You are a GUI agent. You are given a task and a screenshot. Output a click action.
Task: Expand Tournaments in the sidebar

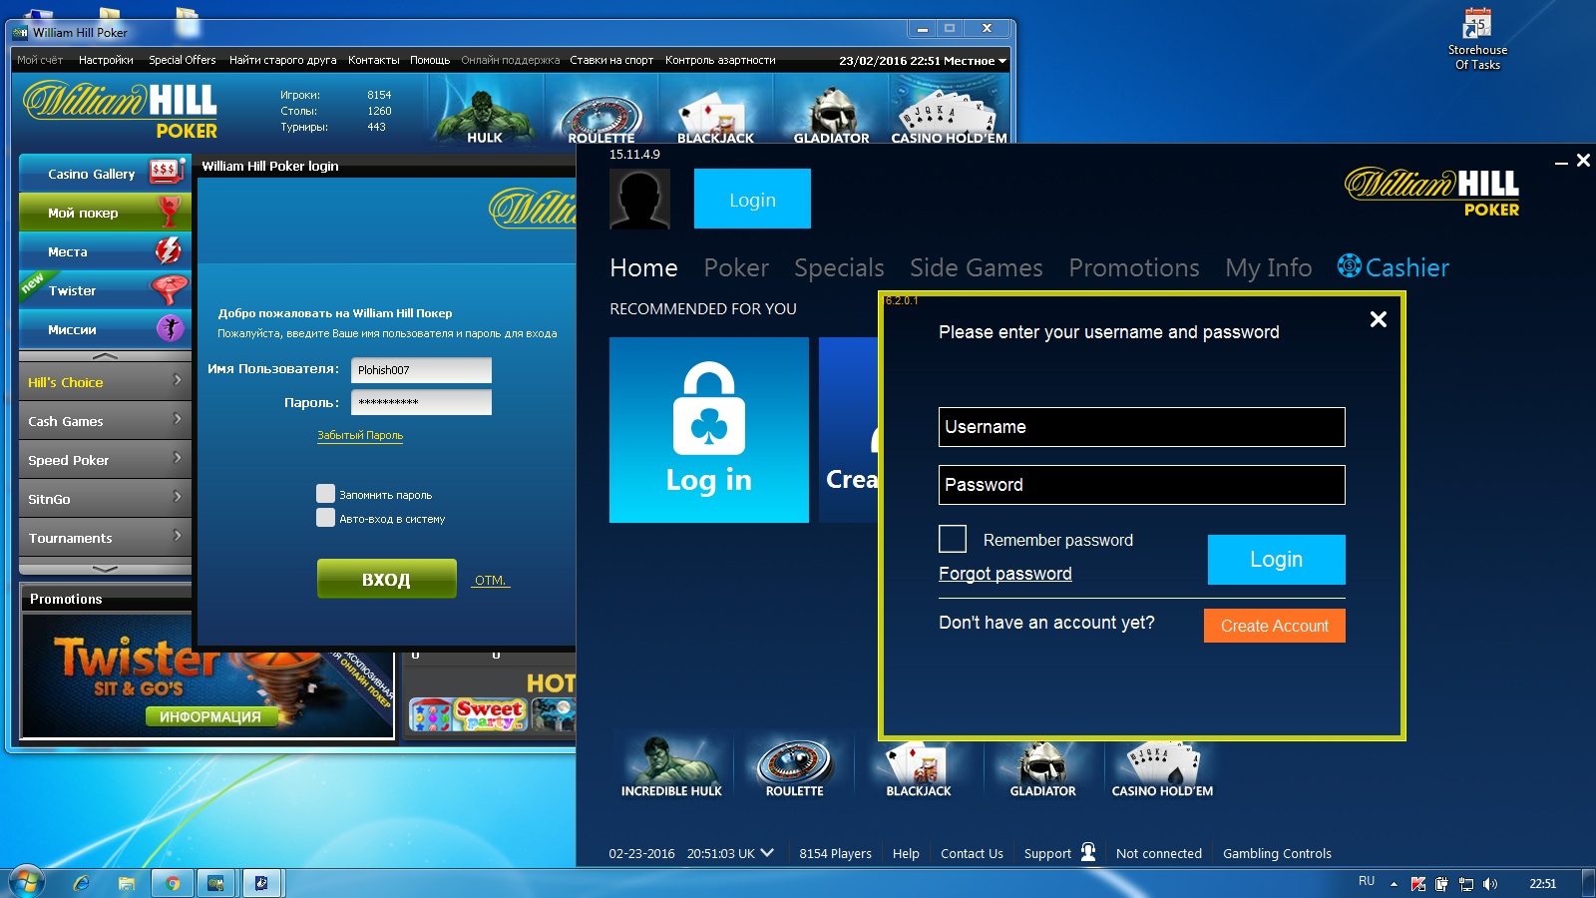click(x=105, y=537)
